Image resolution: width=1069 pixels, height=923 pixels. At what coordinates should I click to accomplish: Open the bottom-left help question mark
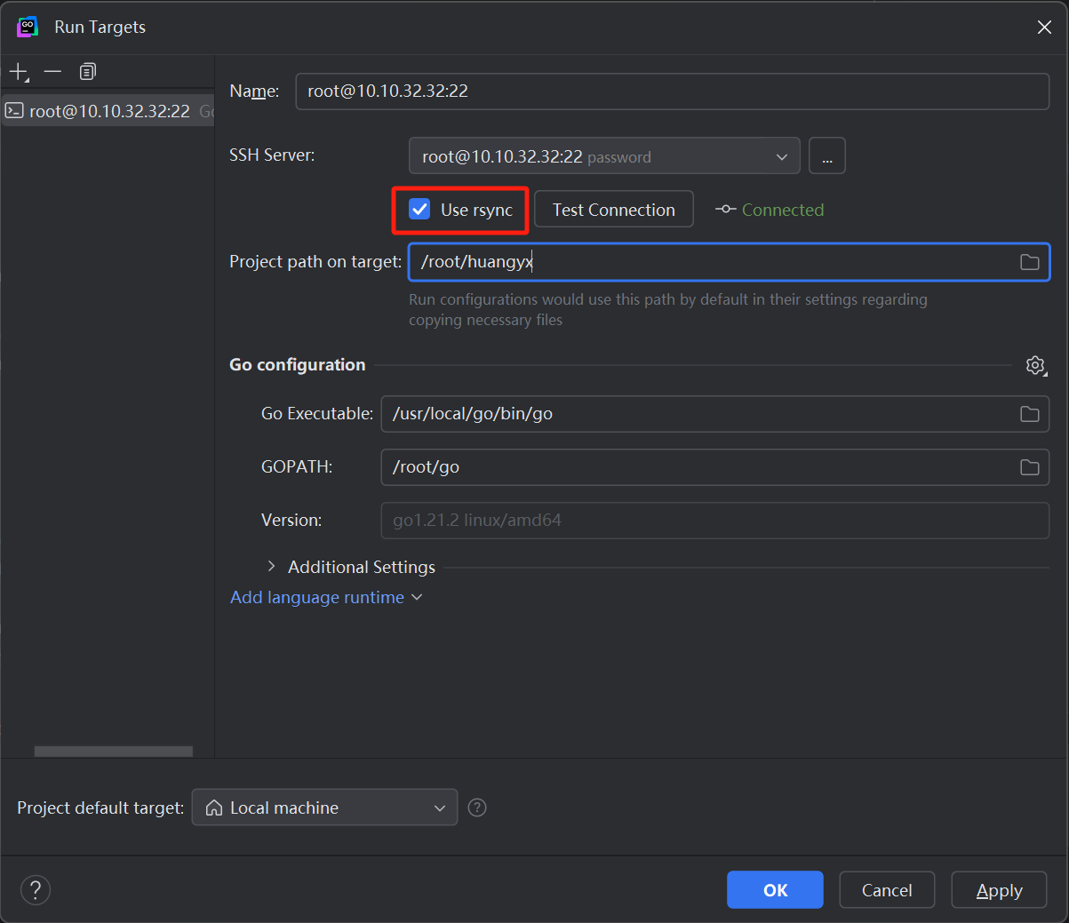(x=36, y=889)
